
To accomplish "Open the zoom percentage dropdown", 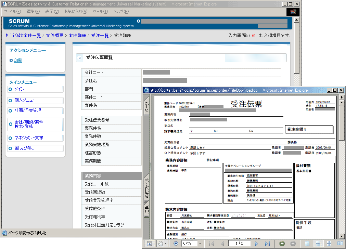I will tap(201, 244).
